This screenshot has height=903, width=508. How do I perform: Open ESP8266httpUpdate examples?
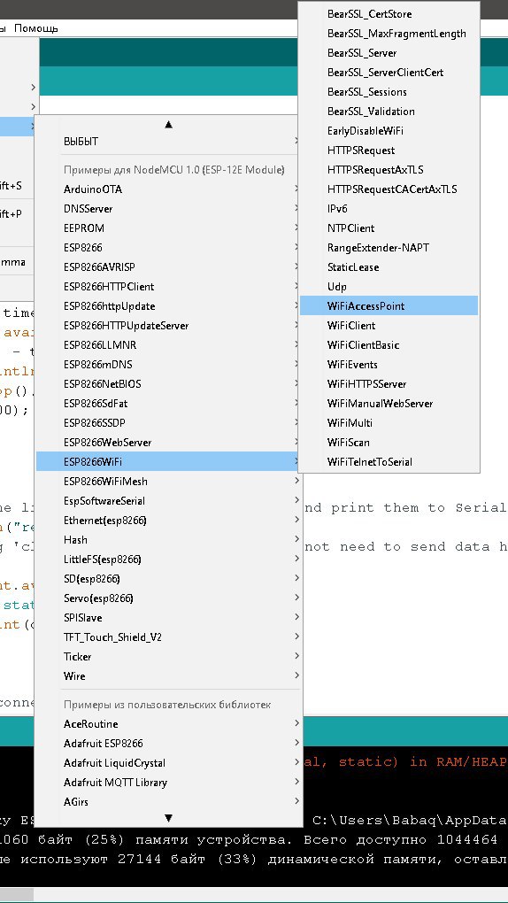168,306
